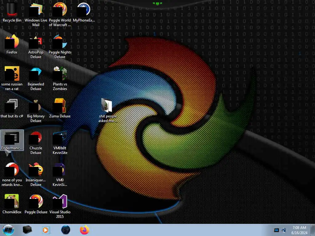Launch Firefox from the taskbar
The image size is (315, 236).
coord(85,230)
